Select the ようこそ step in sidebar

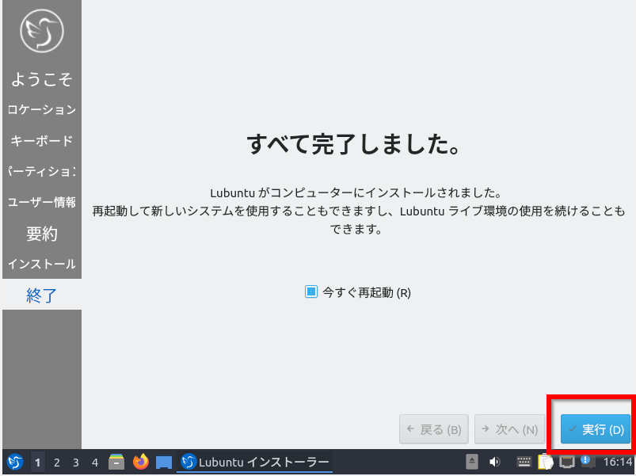point(42,78)
